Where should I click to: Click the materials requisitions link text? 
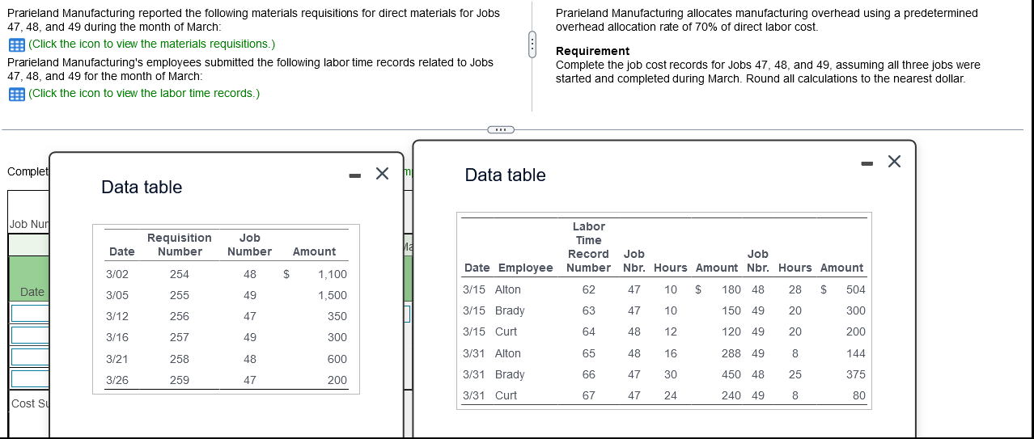[x=151, y=44]
